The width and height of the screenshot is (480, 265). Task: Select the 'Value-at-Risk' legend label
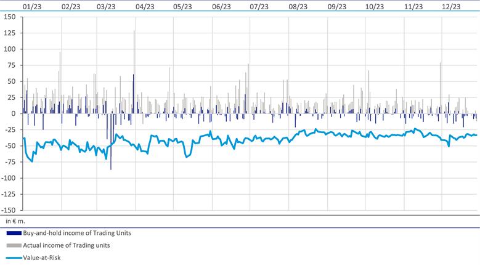point(43,258)
